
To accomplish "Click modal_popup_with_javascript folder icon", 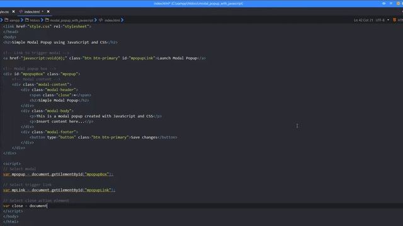I will [47, 20].
